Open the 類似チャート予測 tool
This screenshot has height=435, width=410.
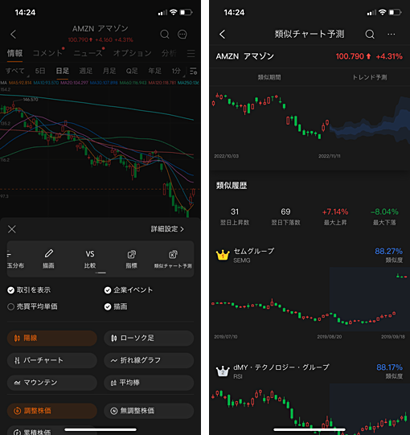point(173,259)
